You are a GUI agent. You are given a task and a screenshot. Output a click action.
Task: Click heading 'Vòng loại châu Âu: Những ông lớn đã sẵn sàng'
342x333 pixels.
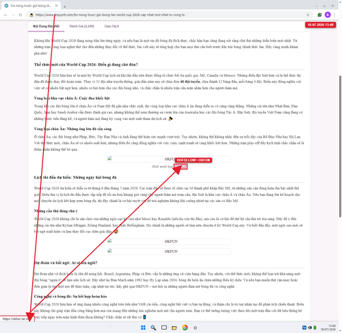(73, 129)
